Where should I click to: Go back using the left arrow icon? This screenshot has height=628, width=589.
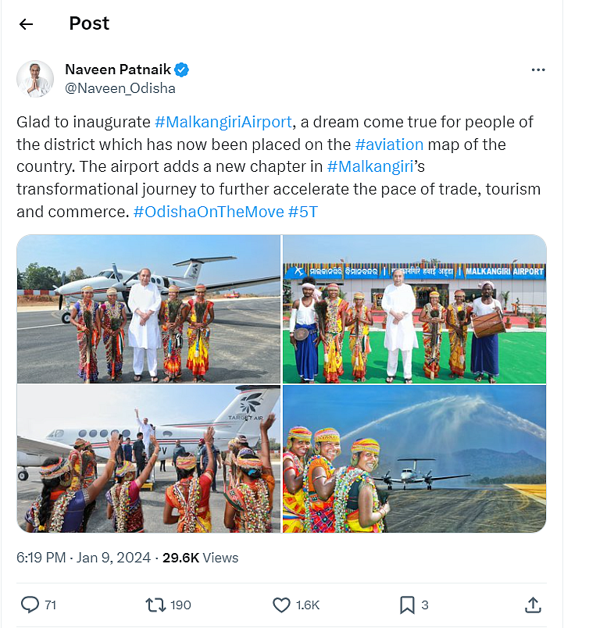click(x=26, y=24)
